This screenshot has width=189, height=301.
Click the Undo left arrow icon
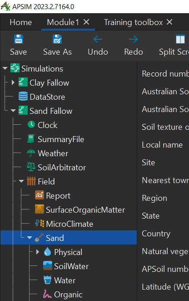click(x=98, y=39)
